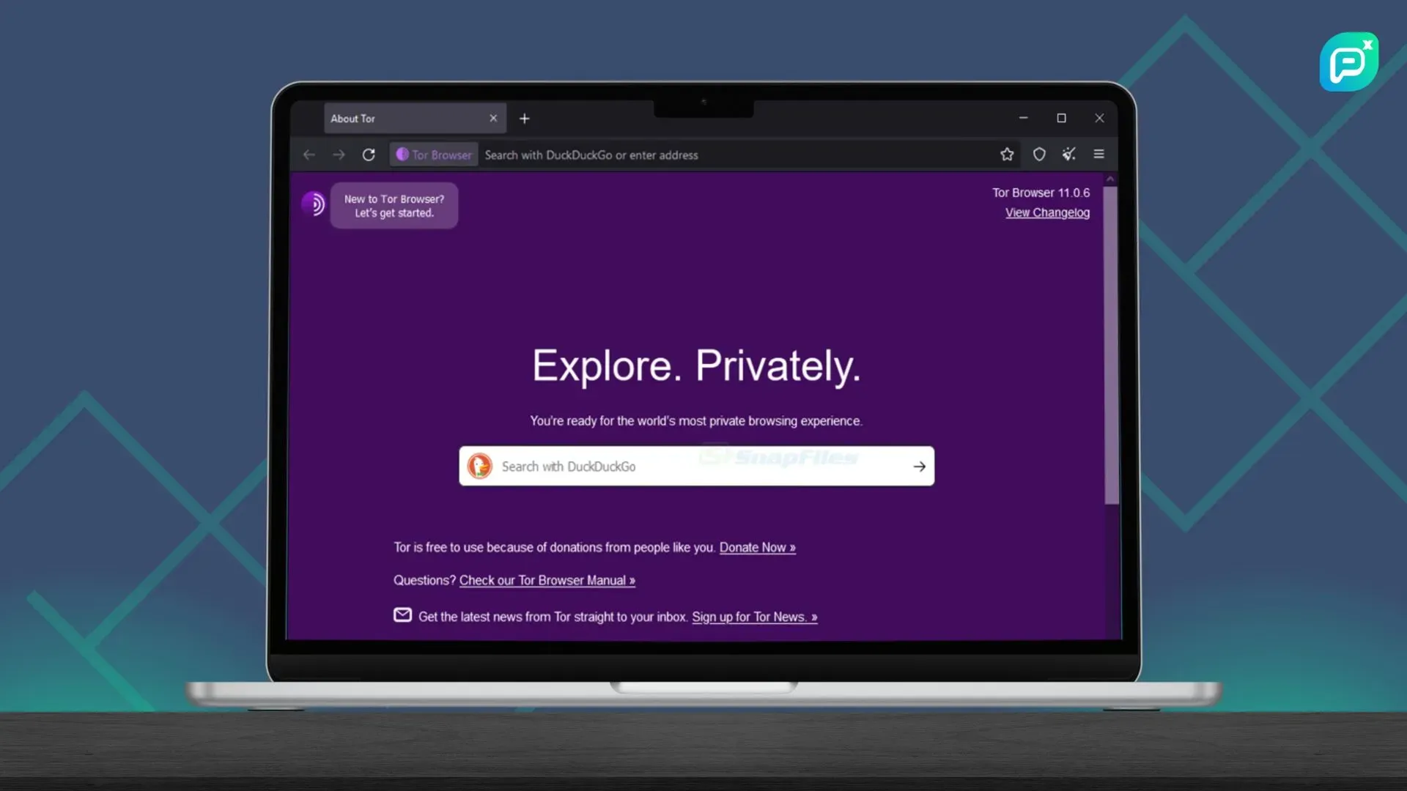
Task: Open the security level shield icon
Action: click(x=1039, y=154)
